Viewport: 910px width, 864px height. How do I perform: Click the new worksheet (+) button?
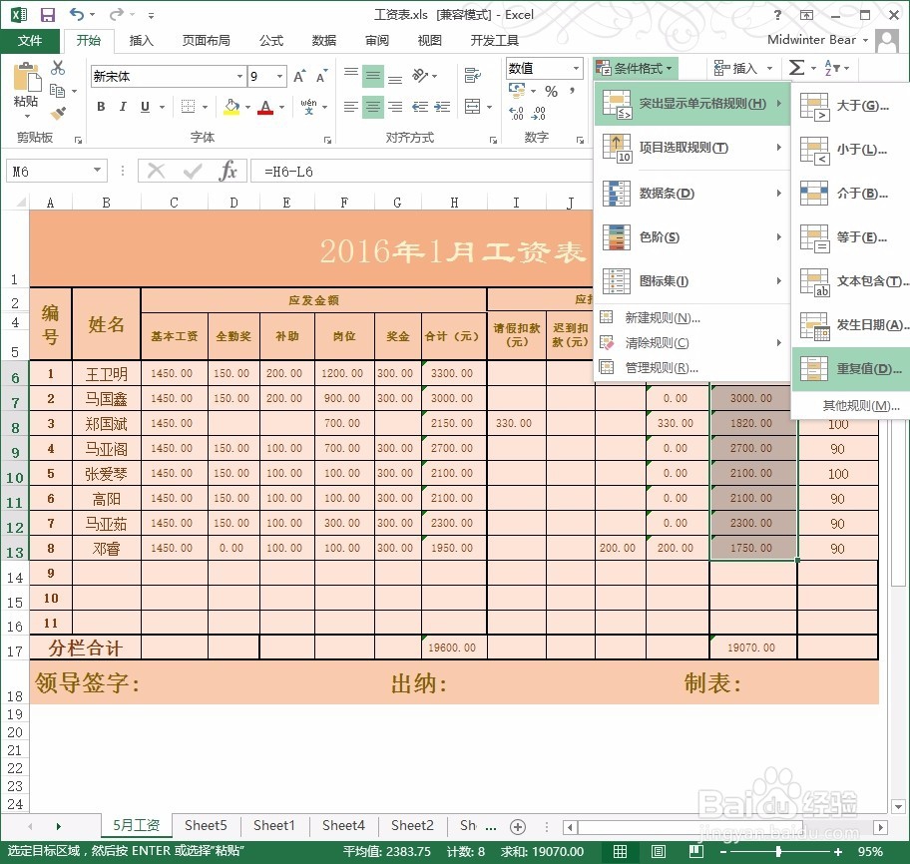518,826
